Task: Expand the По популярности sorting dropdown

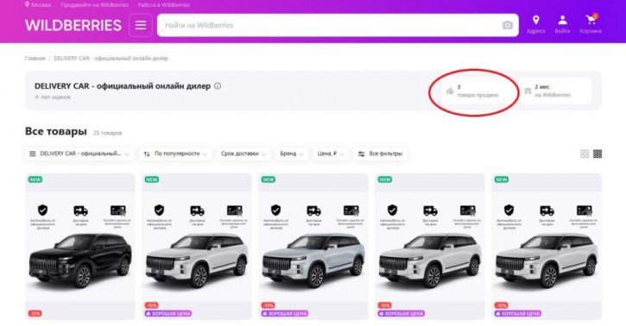Action: point(175,154)
